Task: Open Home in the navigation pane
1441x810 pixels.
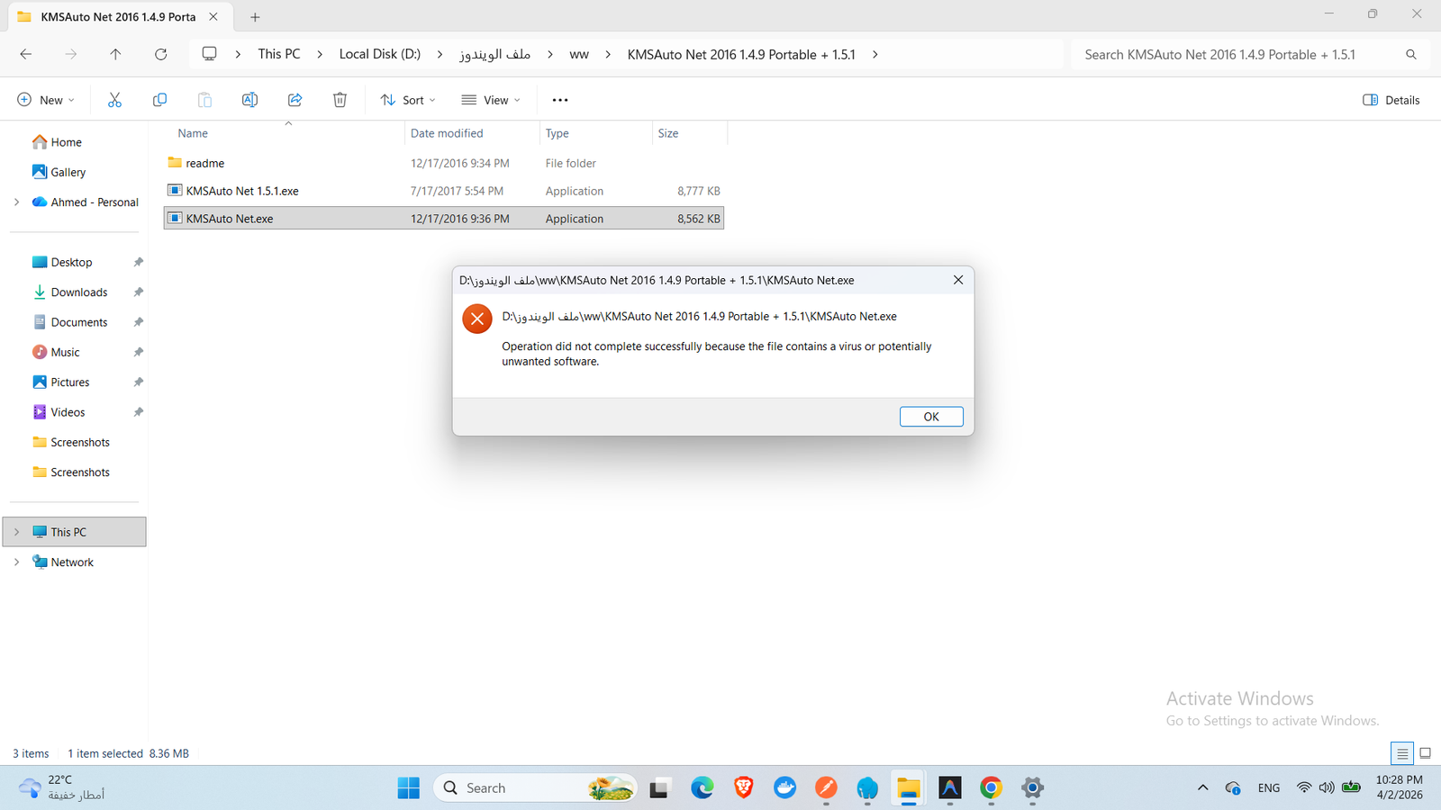Action: 66,142
